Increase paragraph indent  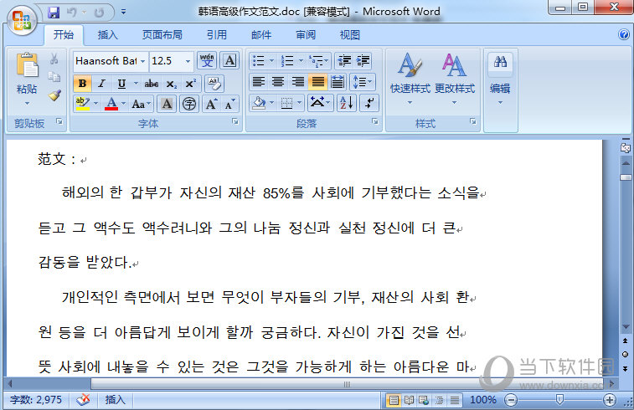(363, 60)
